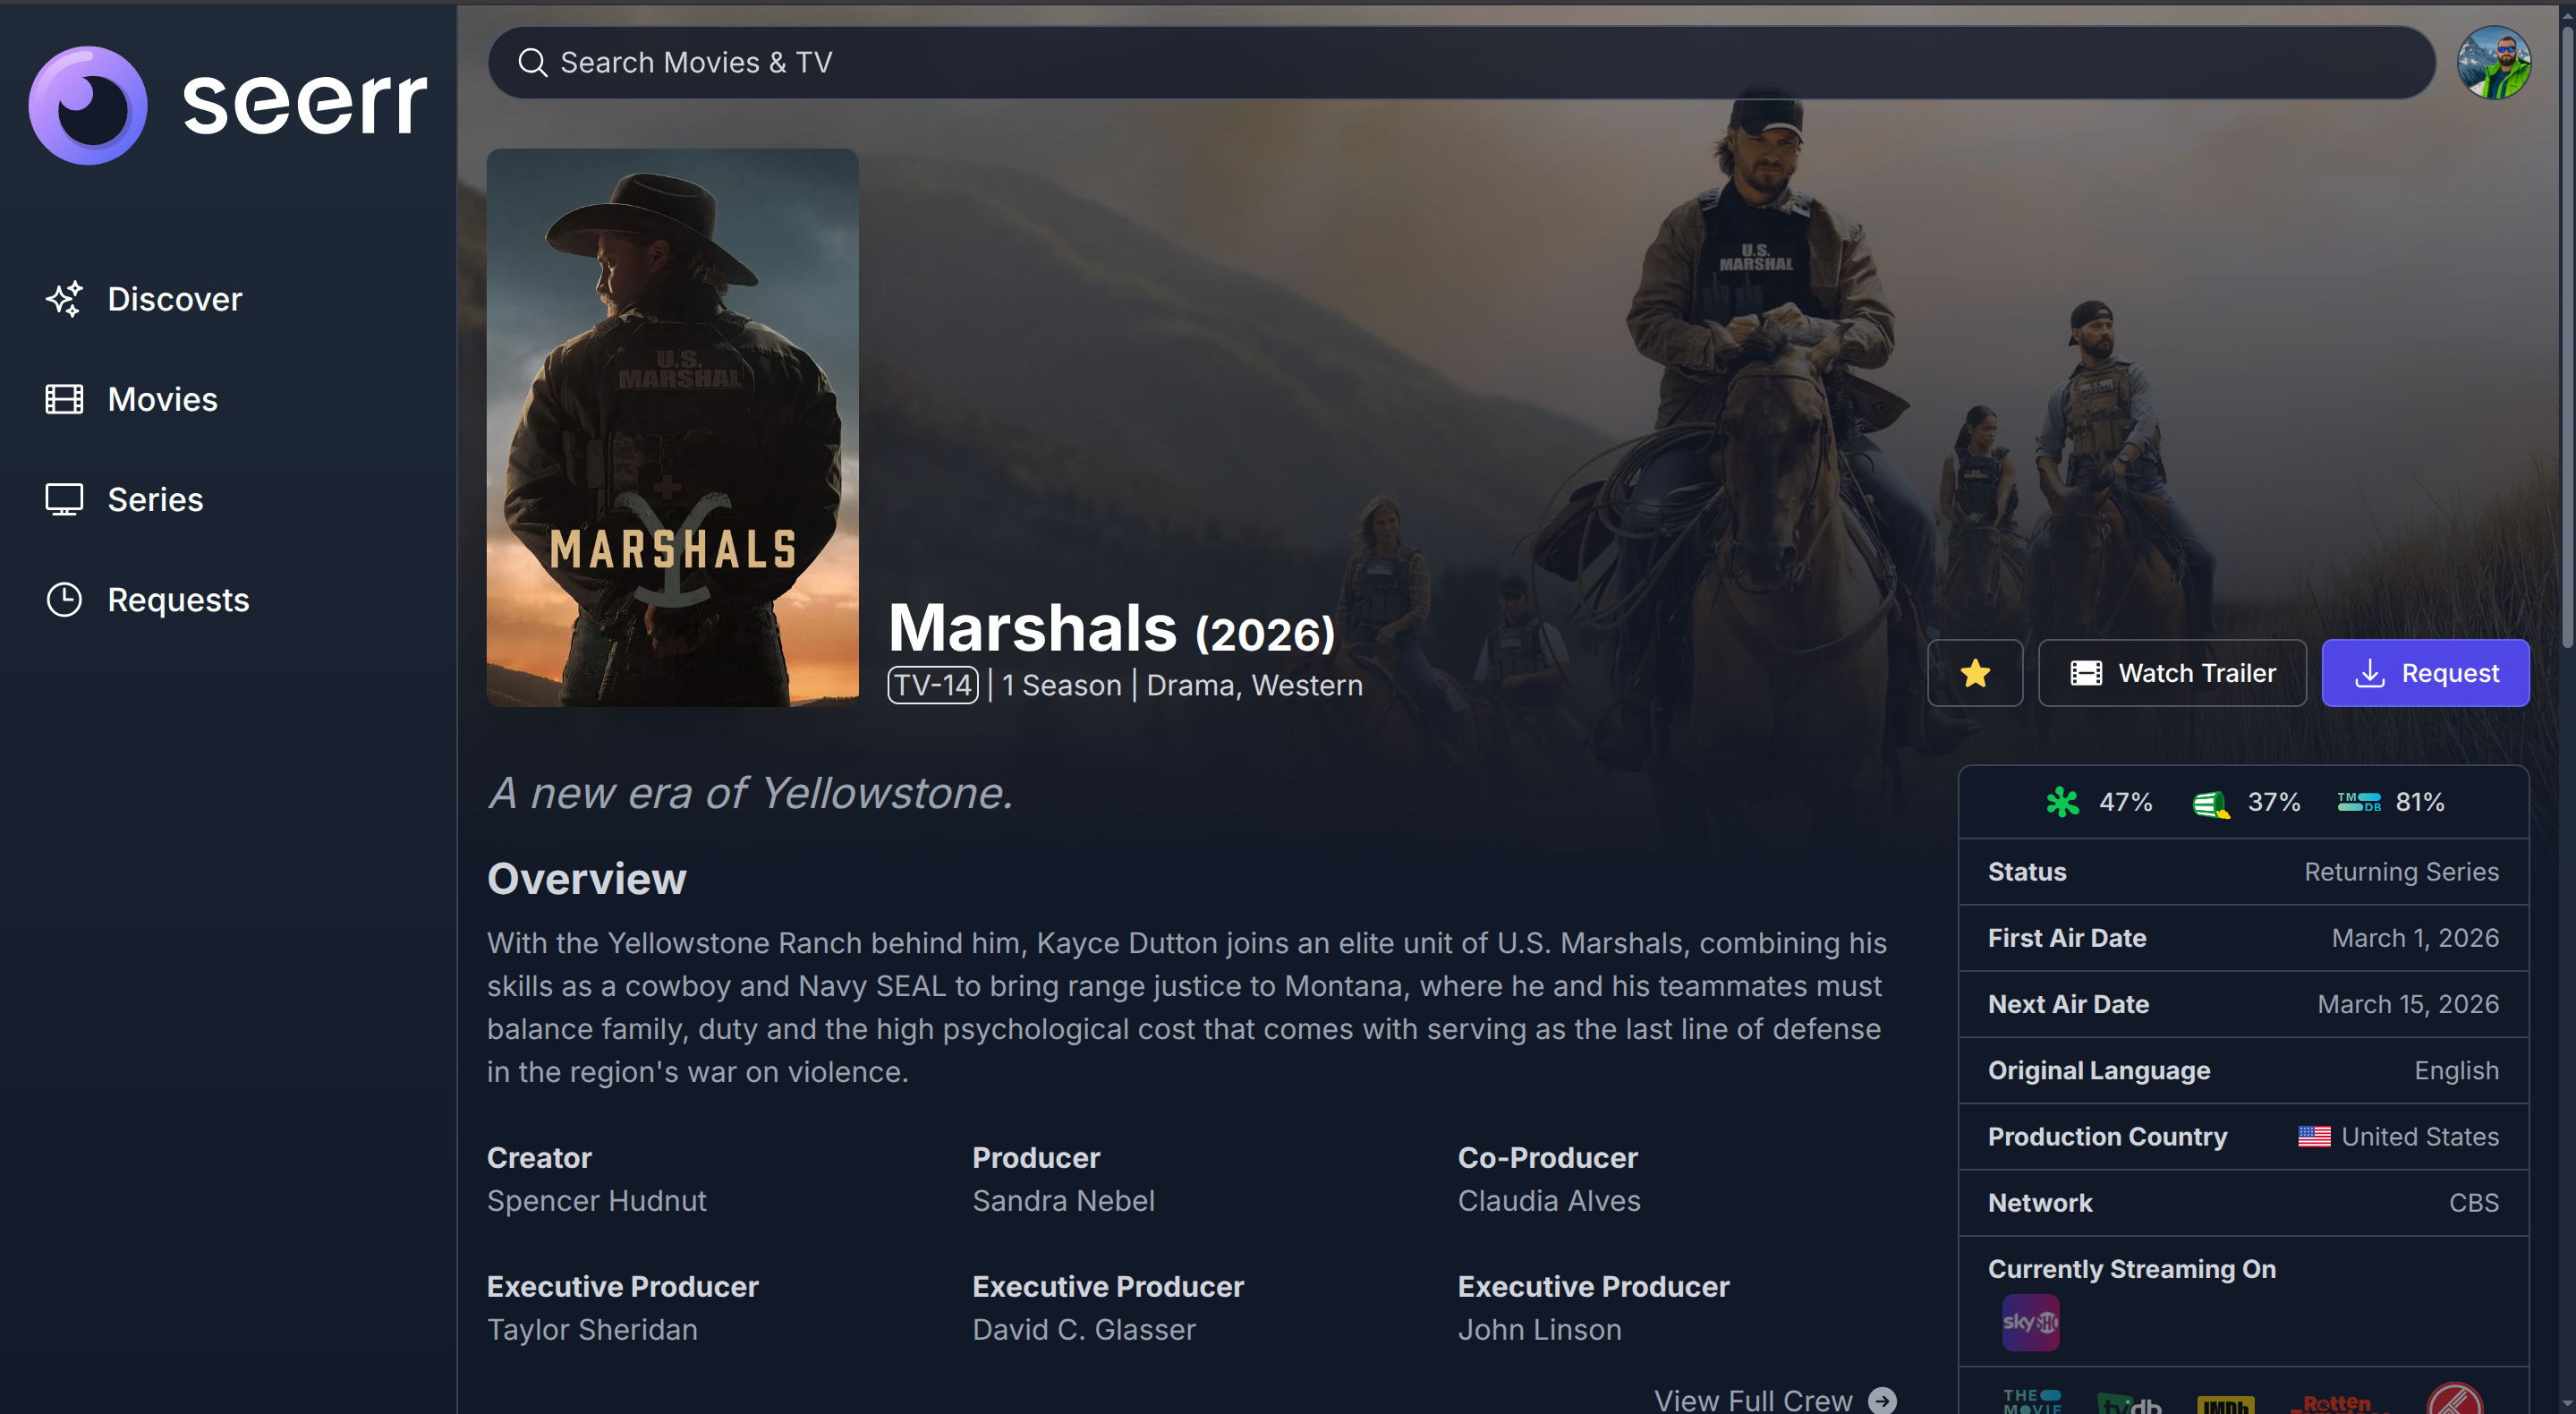The height and width of the screenshot is (1414, 2576).
Task: Click the page vertical scrollbar
Action: pyautogui.click(x=2567, y=707)
